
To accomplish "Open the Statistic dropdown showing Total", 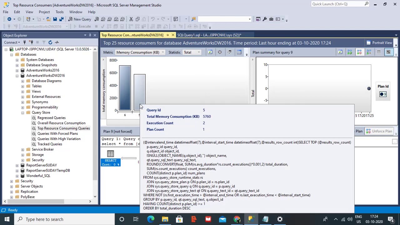I will tap(192, 52).
